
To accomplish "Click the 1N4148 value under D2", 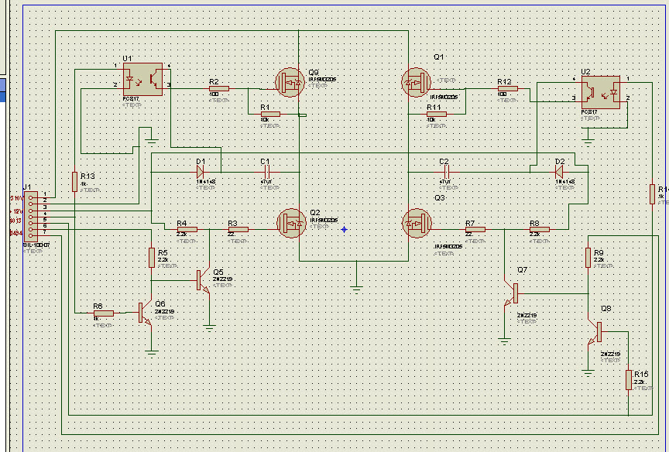I will point(565,182).
